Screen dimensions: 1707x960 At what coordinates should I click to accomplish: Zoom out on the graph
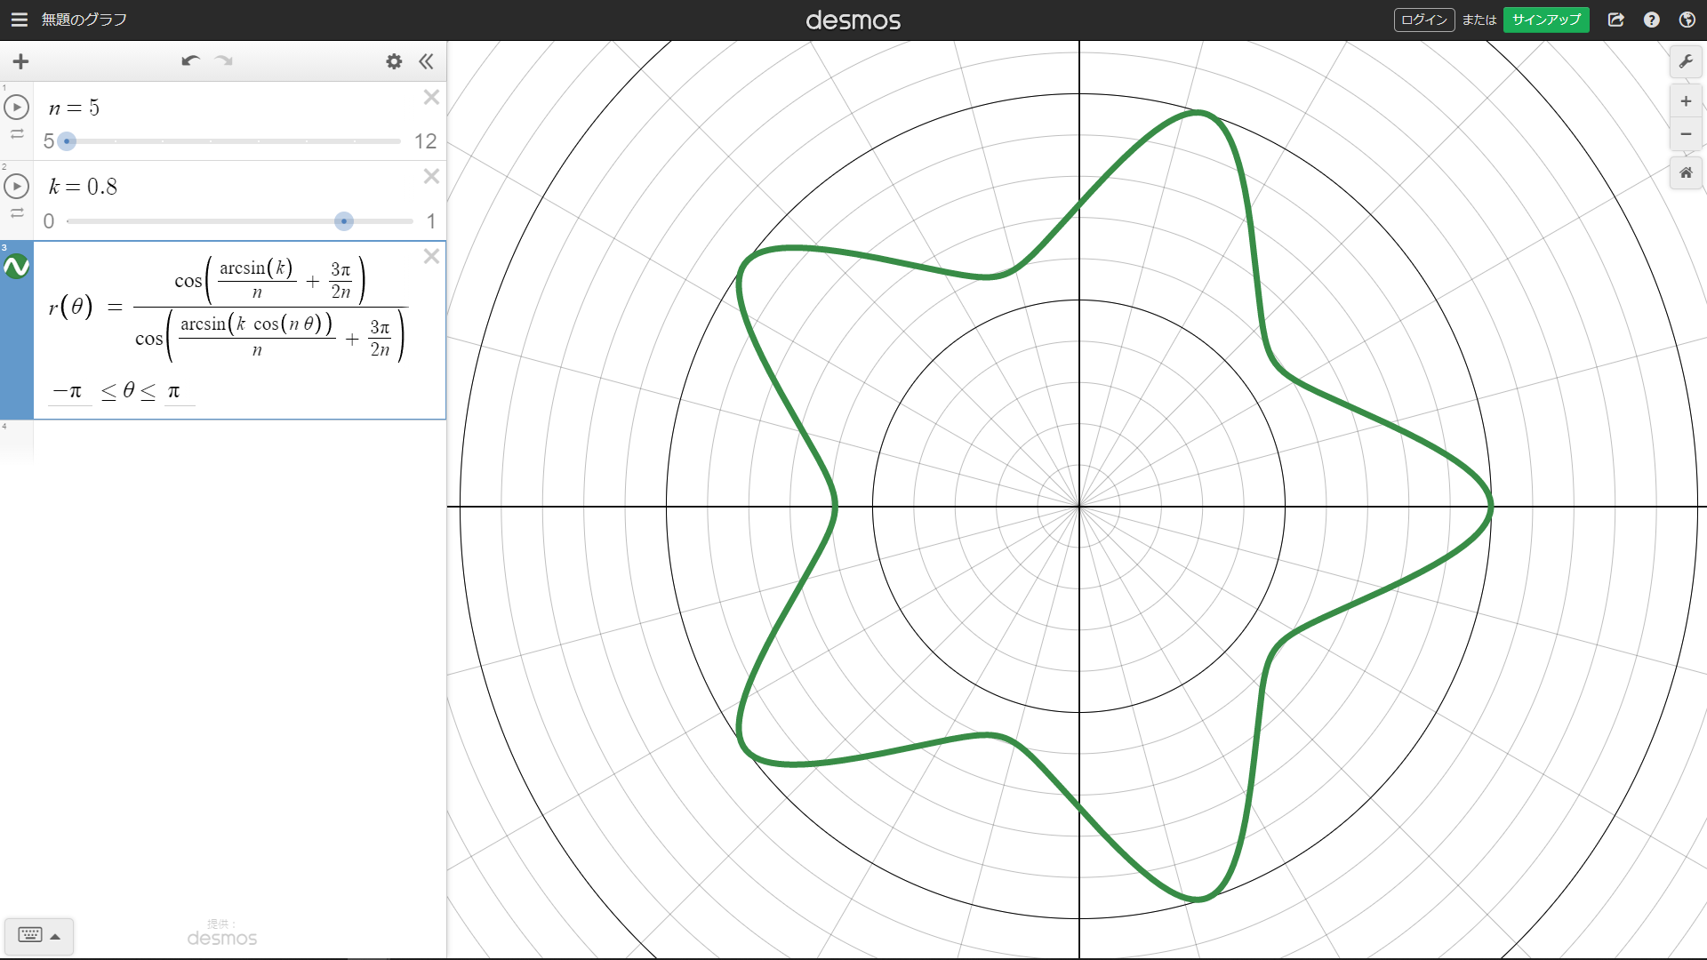(1686, 134)
